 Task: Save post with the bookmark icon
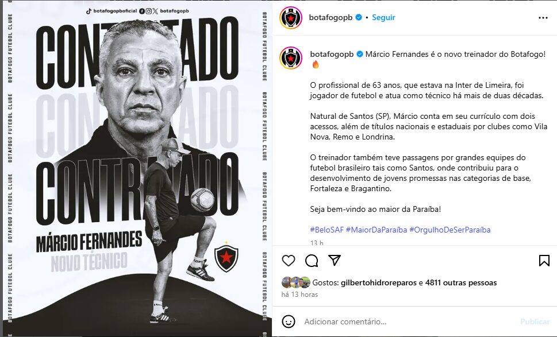tap(544, 261)
